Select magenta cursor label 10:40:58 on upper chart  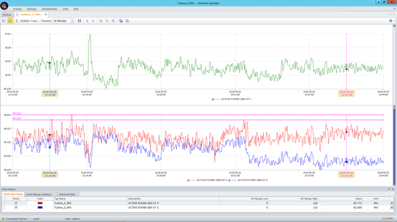pyautogui.click(x=346, y=94)
